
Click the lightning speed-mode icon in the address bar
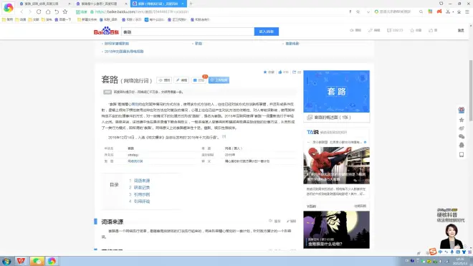pyautogui.click(x=350, y=11)
